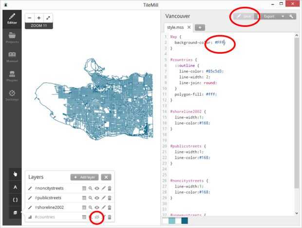
Task: Open the Manual from the sidebar
Action: [12, 57]
